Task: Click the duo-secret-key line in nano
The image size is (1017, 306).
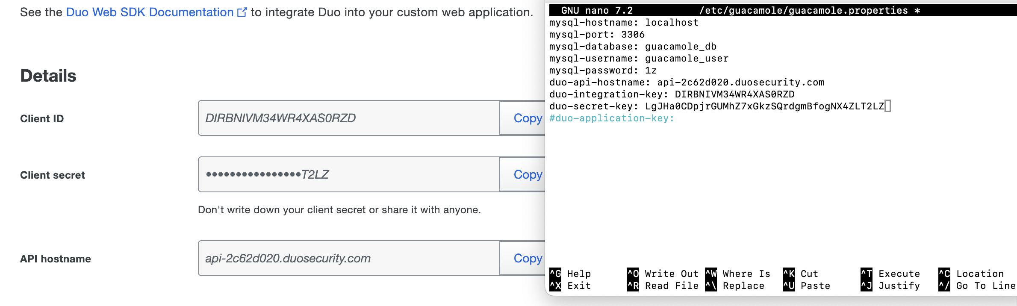Action: [x=716, y=106]
